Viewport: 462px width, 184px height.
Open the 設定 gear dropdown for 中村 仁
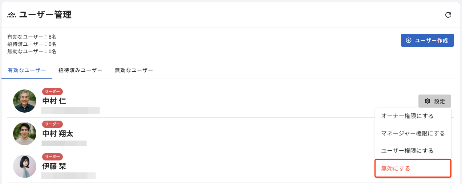(434, 101)
